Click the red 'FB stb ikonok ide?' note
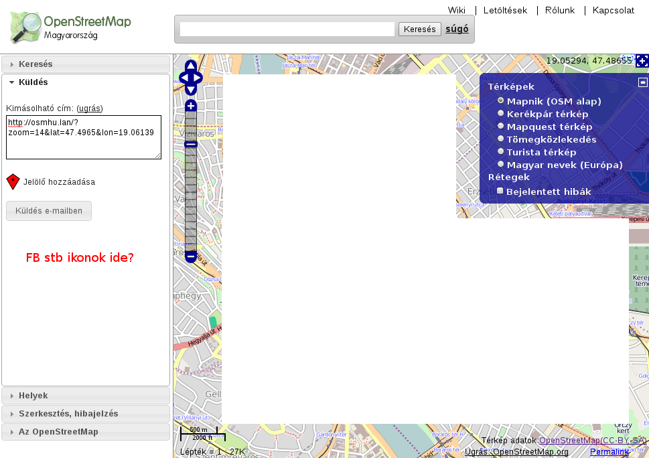 pyautogui.click(x=80, y=257)
